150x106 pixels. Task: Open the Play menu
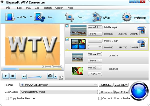click(x=28, y=8)
